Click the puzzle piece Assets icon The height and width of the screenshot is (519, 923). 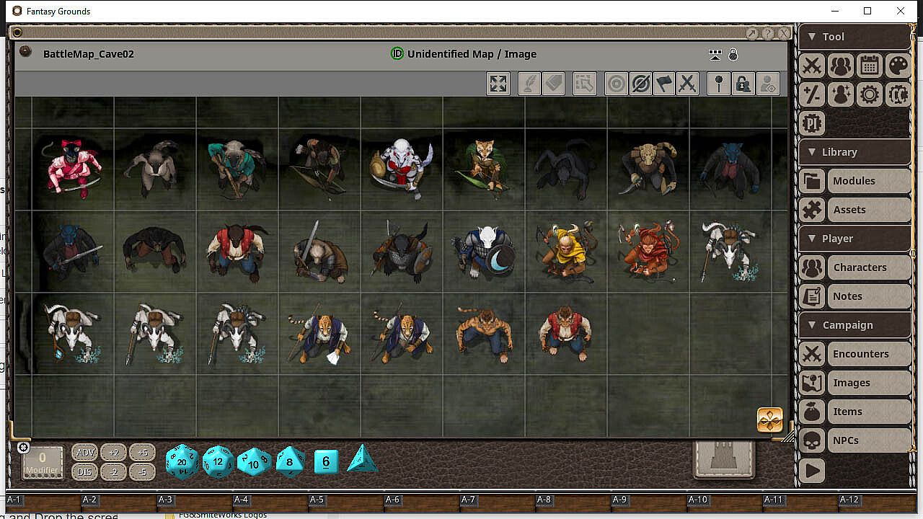coord(812,210)
